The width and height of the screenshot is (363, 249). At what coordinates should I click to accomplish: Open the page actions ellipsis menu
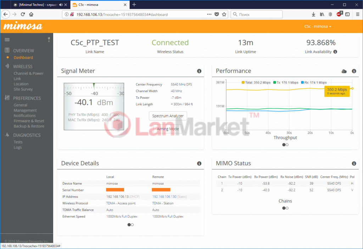tap(209, 14)
